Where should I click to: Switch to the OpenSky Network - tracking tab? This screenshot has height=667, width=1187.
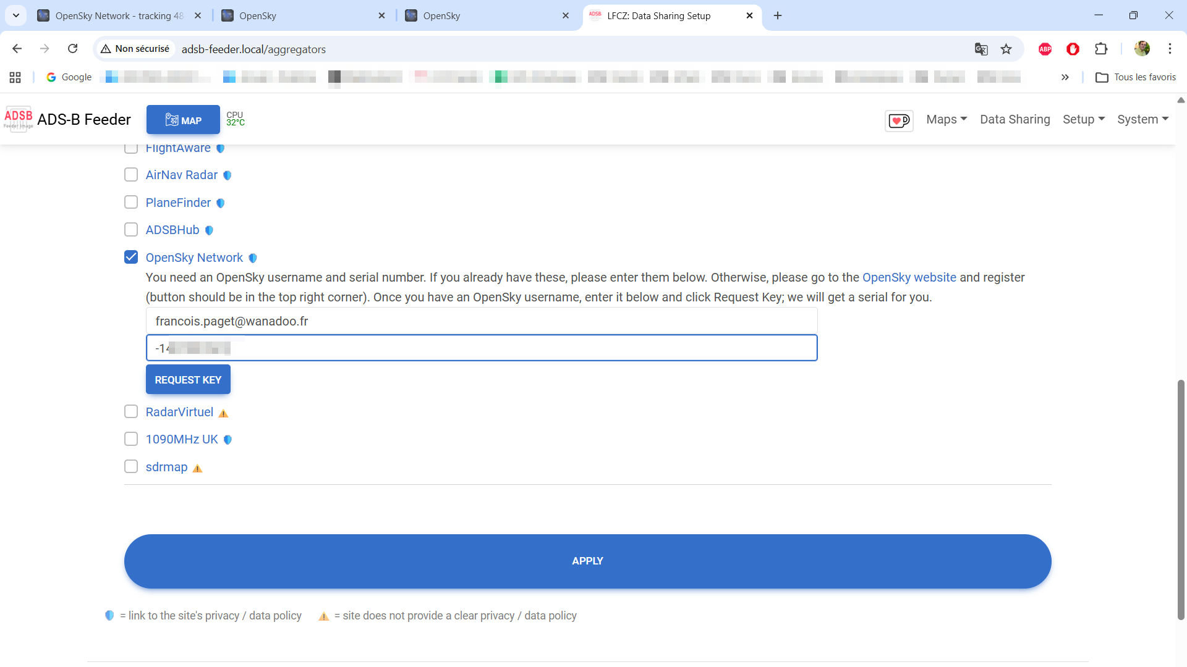point(119,15)
